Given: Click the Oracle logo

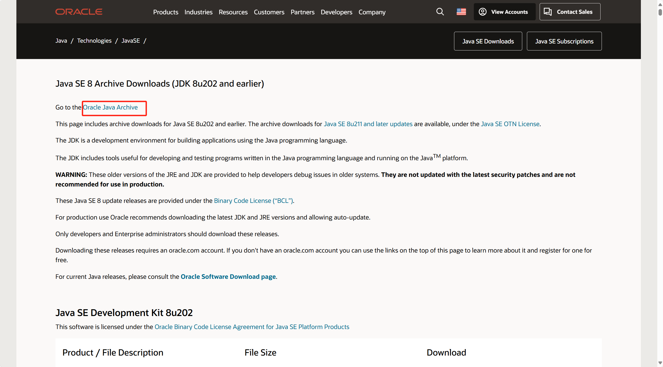Looking at the screenshot, I should point(79,11).
